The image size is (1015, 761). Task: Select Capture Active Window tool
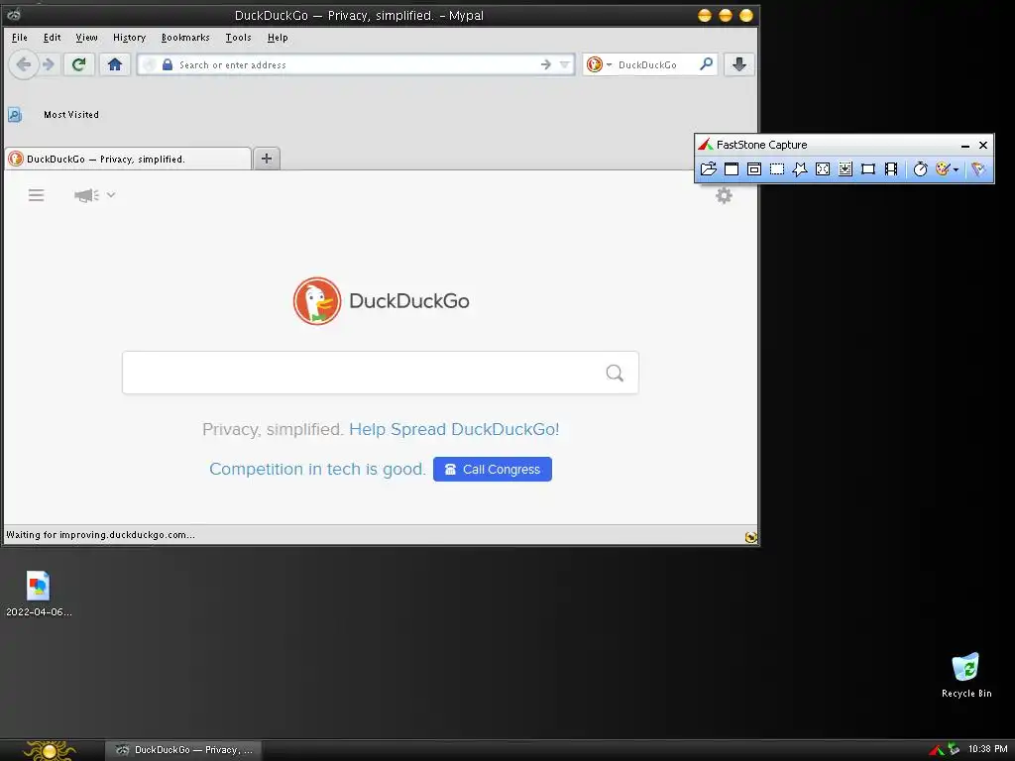(x=732, y=168)
